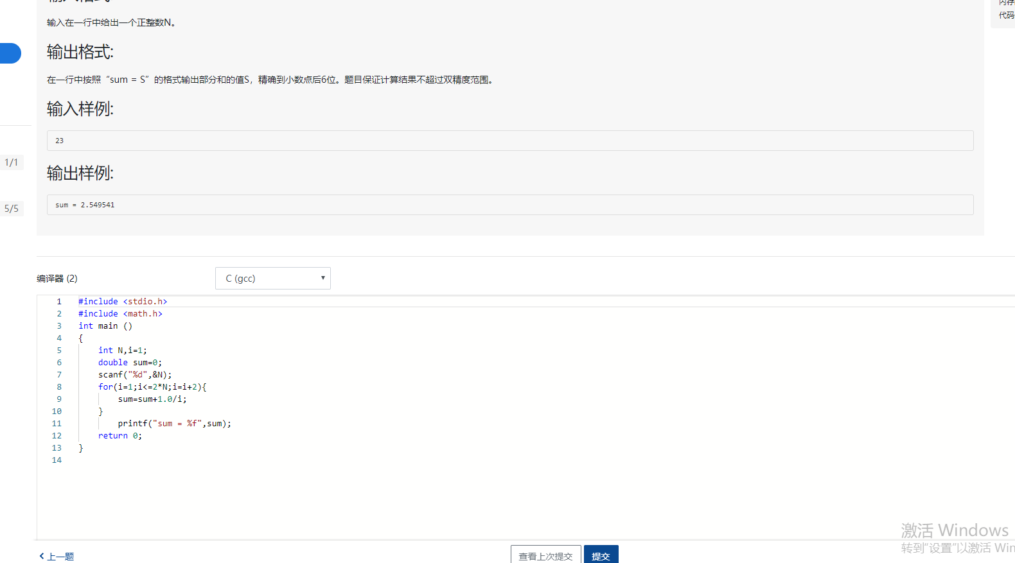Click the 查看上次提交 button
This screenshot has height=563, width=1015.
point(545,555)
